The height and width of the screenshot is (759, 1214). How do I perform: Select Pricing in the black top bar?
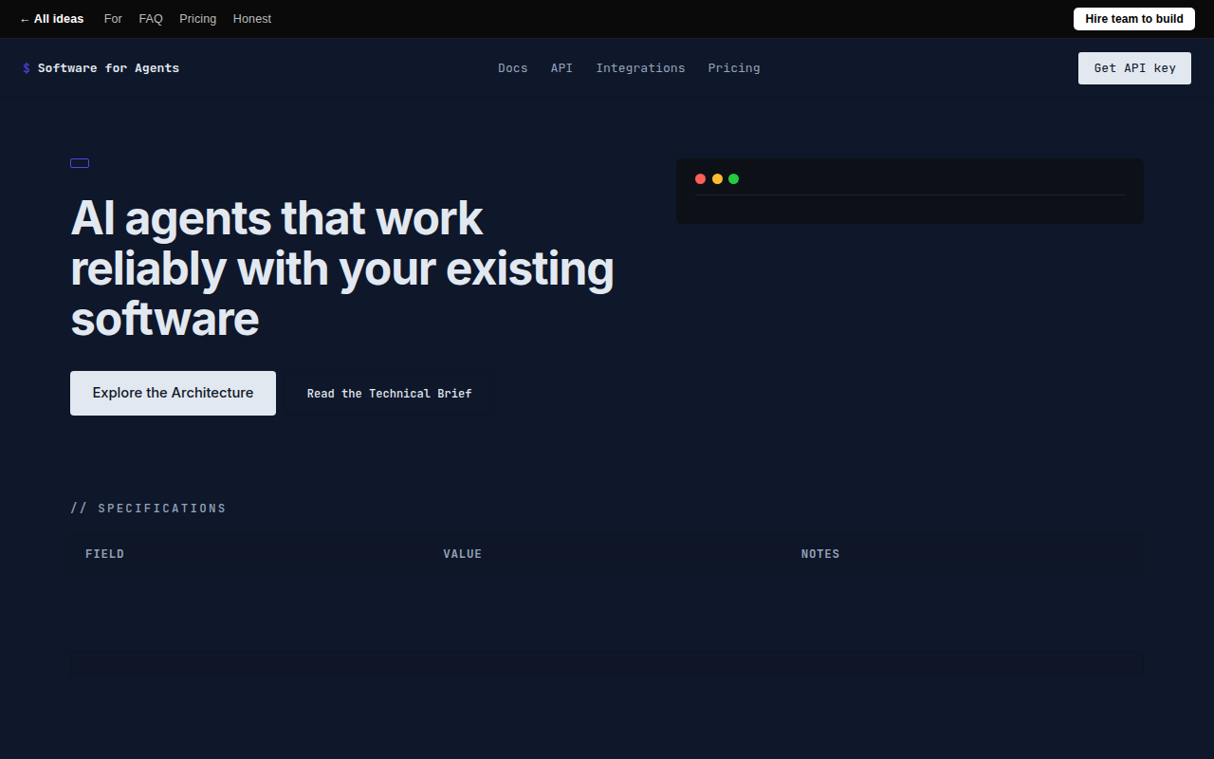(198, 19)
